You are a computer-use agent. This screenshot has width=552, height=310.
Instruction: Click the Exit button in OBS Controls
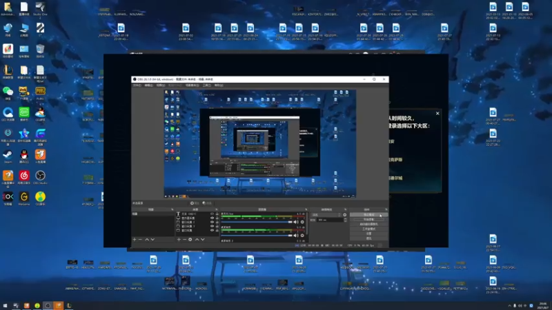click(x=368, y=238)
